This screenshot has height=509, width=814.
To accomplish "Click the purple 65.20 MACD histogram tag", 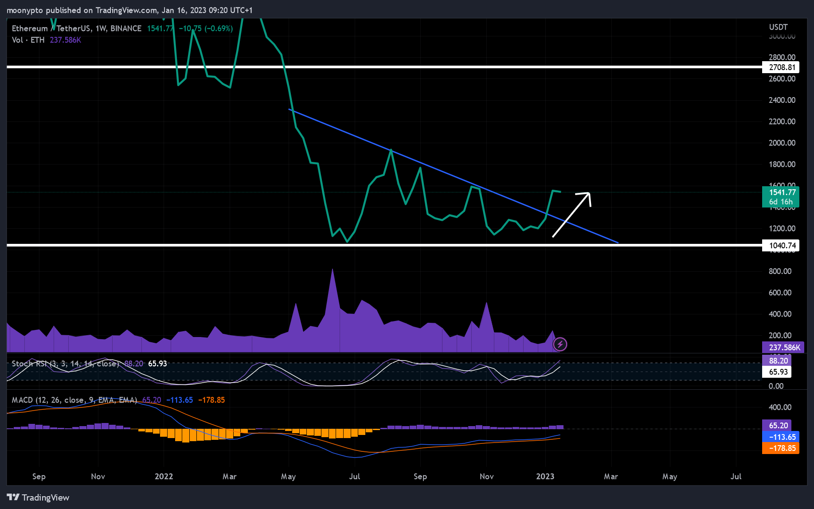I will [x=777, y=425].
